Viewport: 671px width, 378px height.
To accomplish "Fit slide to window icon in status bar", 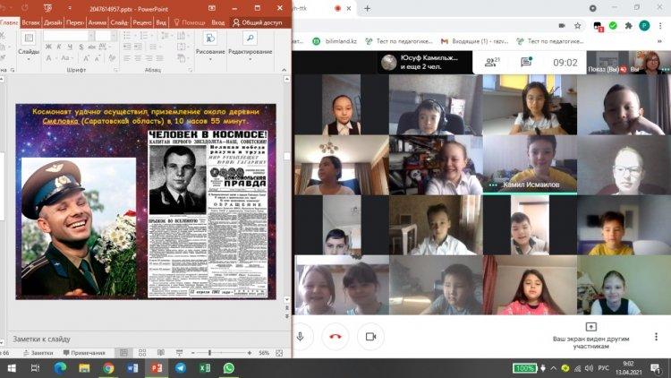I will 279,353.
